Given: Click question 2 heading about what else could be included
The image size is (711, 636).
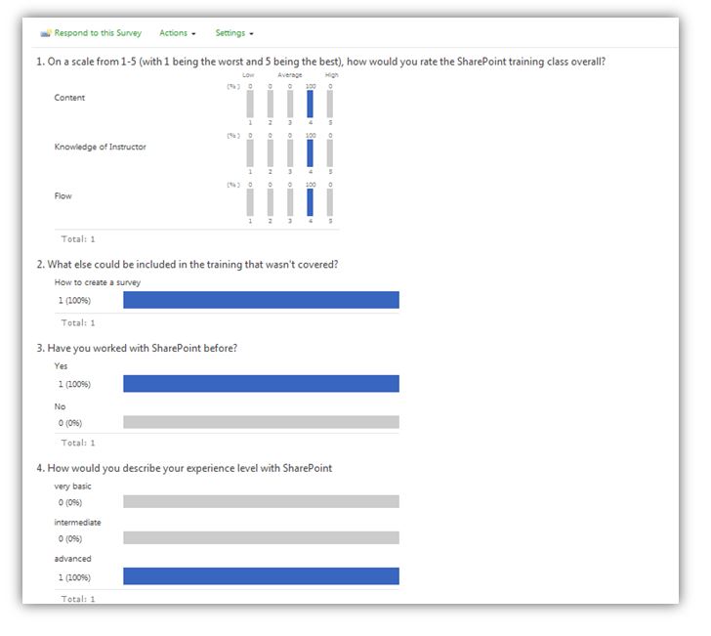Looking at the screenshot, I should 188,265.
